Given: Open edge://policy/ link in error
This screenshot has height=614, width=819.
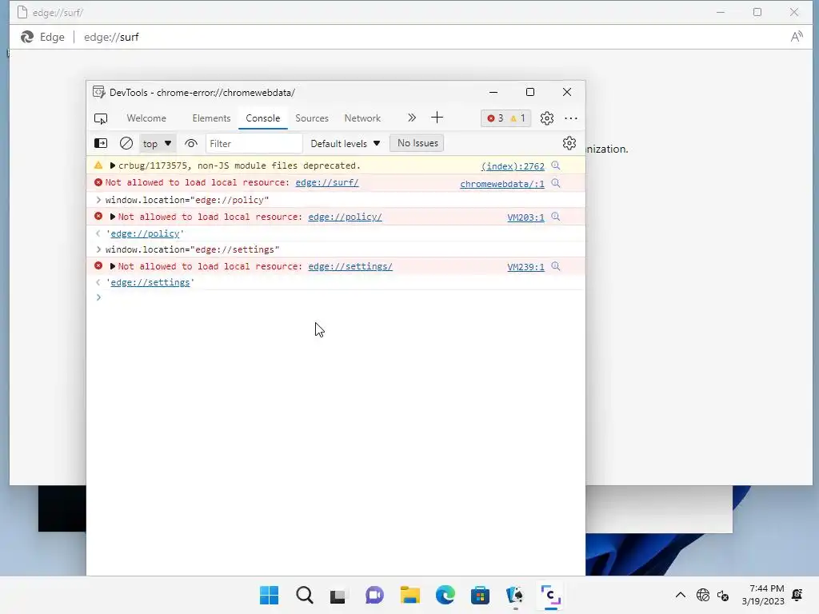Looking at the screenshot, I should pos(346,217).
